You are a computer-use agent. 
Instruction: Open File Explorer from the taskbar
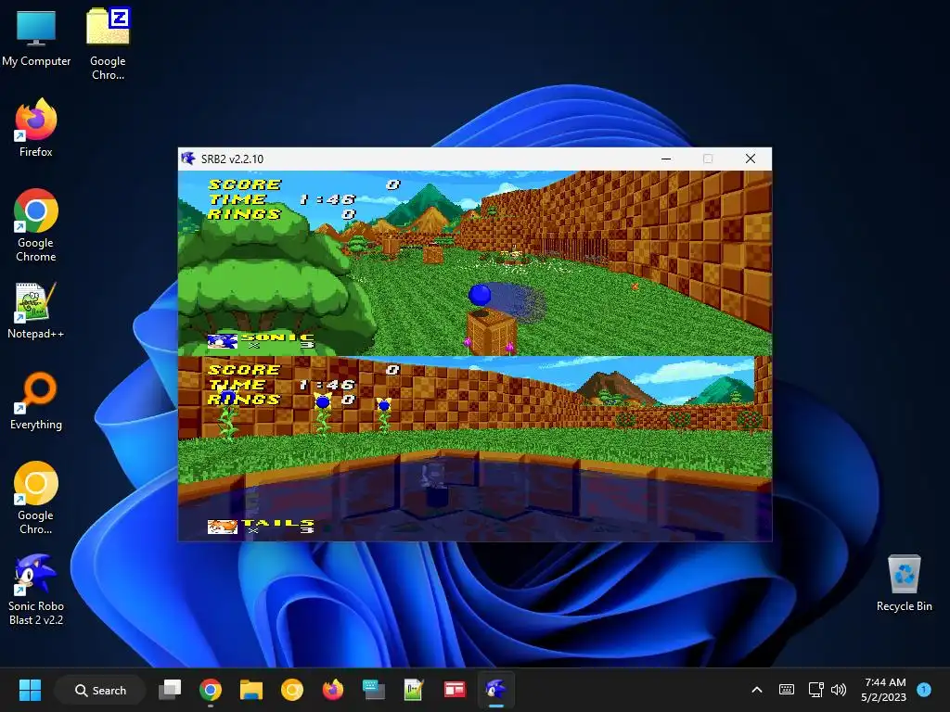(x=250, y=690)
